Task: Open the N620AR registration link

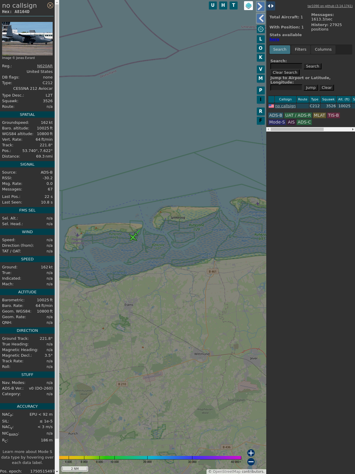Action: click(45, 66)
